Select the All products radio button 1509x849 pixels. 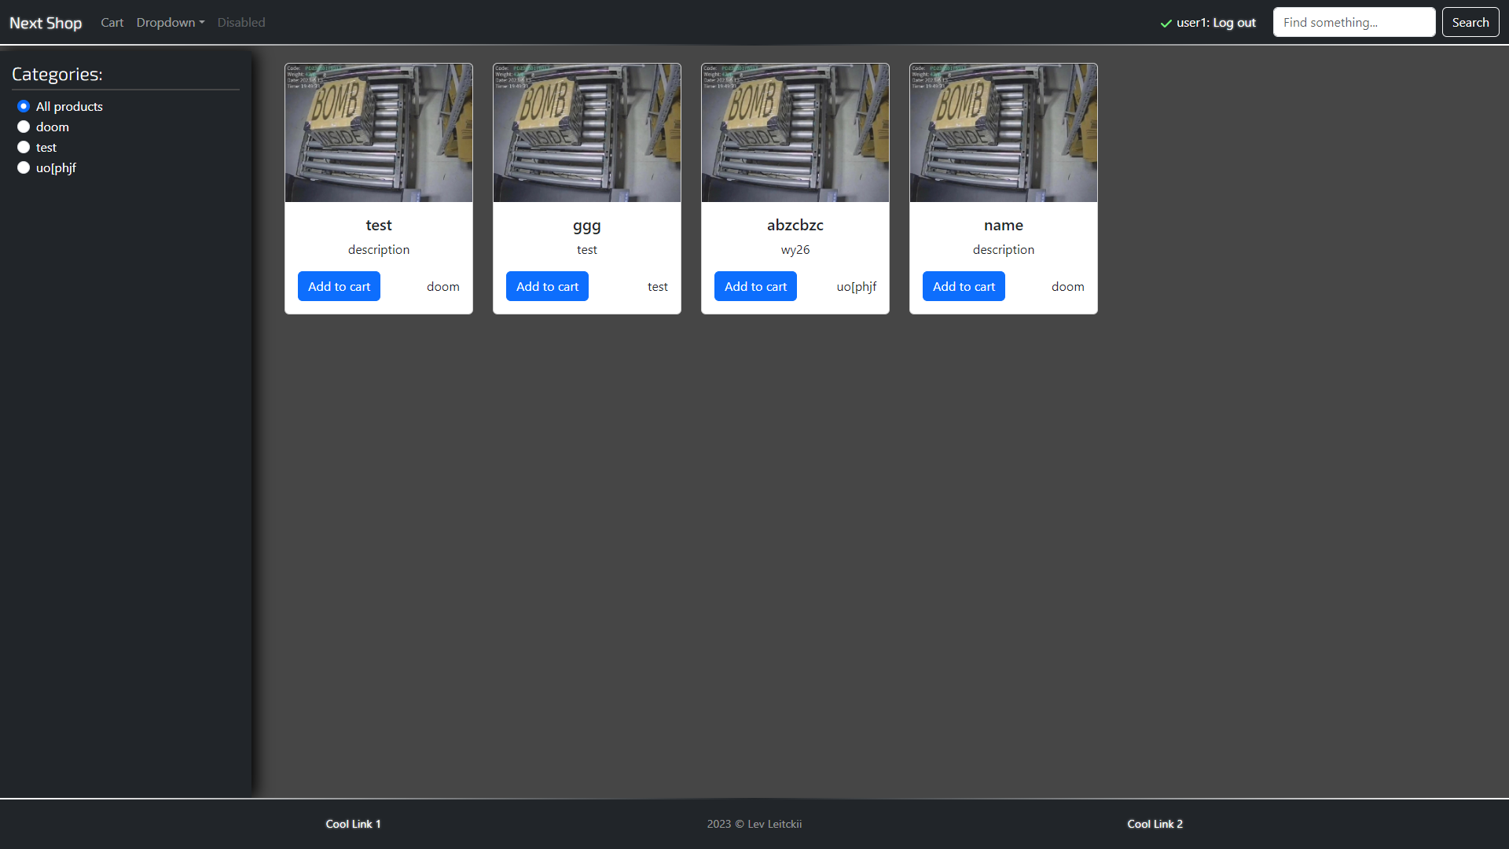coord(24,106)
